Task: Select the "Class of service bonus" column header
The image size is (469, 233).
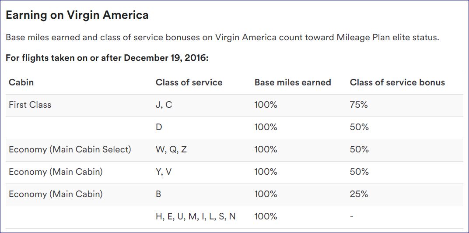Action: (x=397, y=82)
